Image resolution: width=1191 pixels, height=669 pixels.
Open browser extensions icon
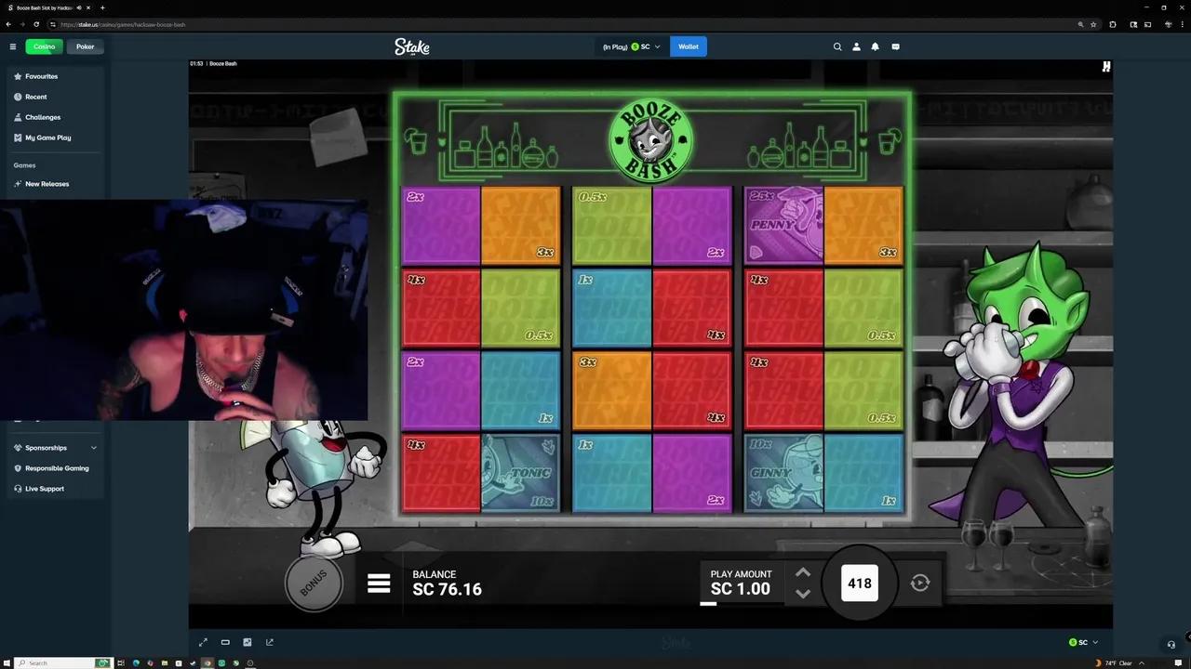1113,24
